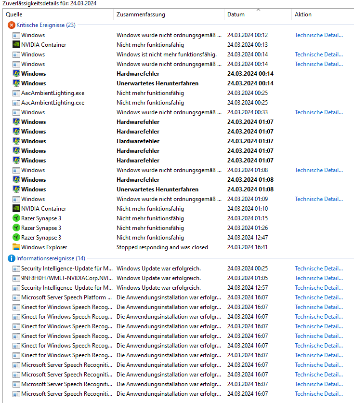This screenshot has height=403, width=354.
Task: Click the NVIDIA Container icon at 00:13
Action: [16, 45]
